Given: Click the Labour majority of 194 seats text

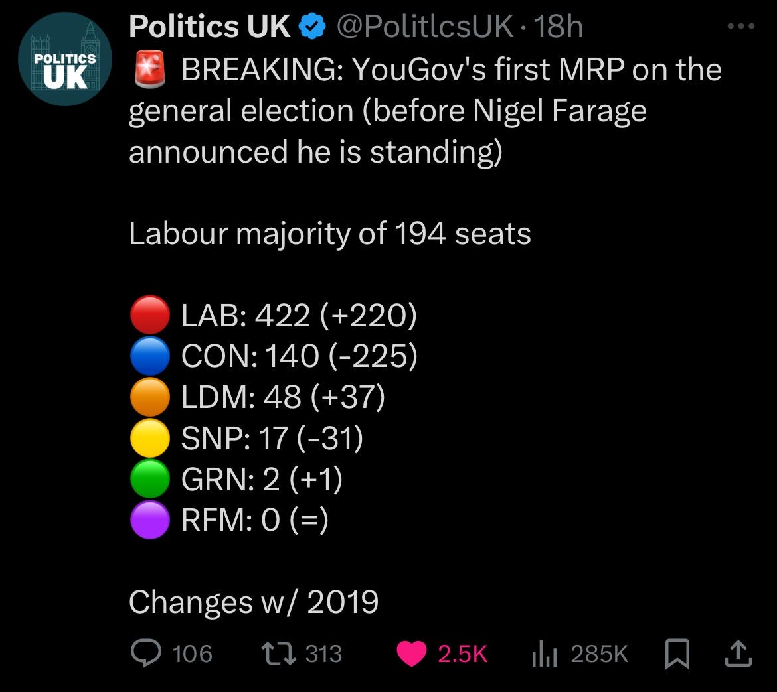Looking at the screenshot, I should (330, 234).
